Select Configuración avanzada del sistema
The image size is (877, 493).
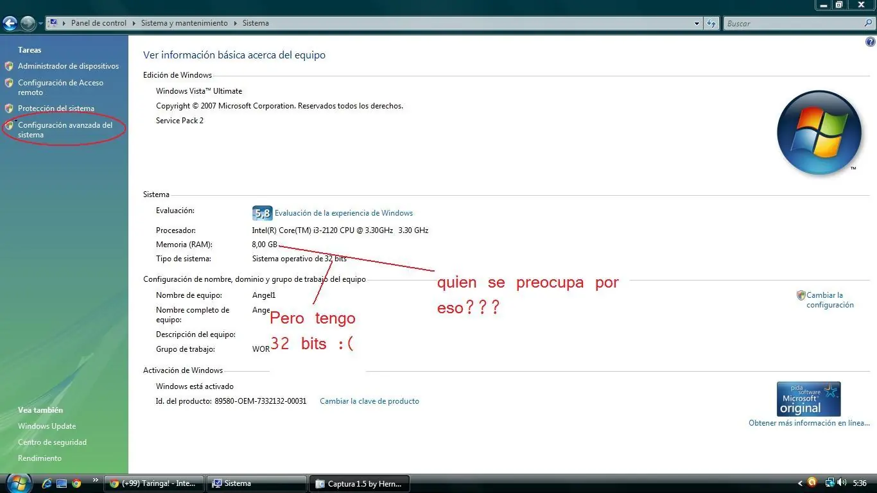point(67,130)
